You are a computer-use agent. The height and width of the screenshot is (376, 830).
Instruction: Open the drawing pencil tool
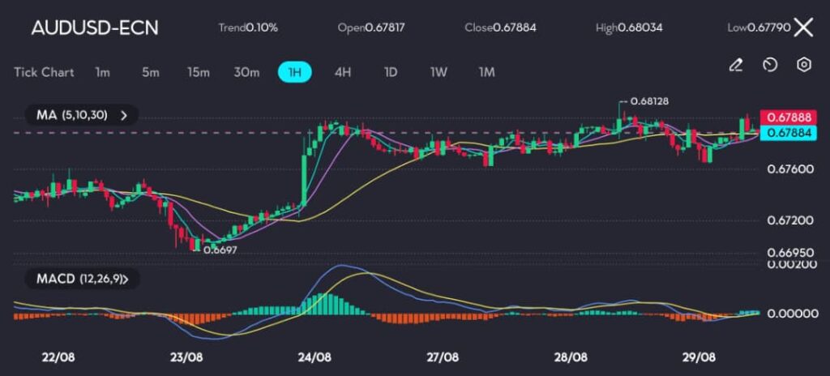[736, 65]
